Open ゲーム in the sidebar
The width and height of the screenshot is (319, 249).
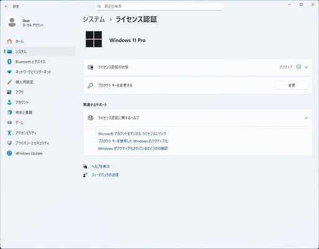point(40,123)
